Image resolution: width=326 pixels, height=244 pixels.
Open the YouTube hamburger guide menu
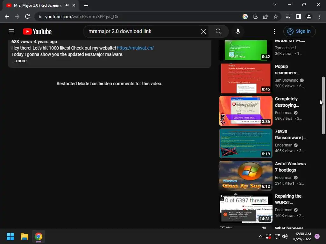pos(11,31)
